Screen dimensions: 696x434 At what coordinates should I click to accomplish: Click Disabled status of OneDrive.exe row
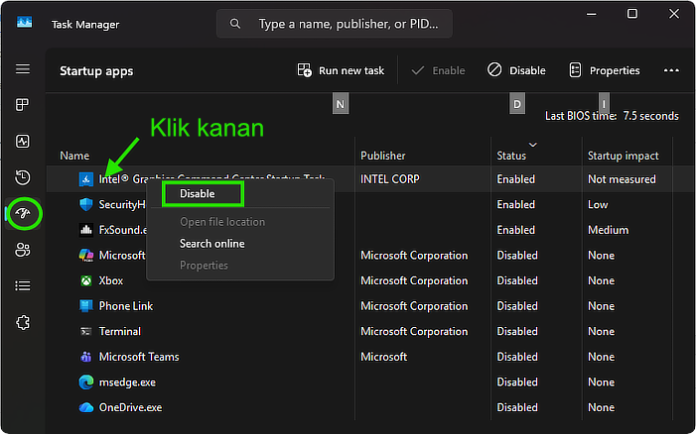coord(517,407)
